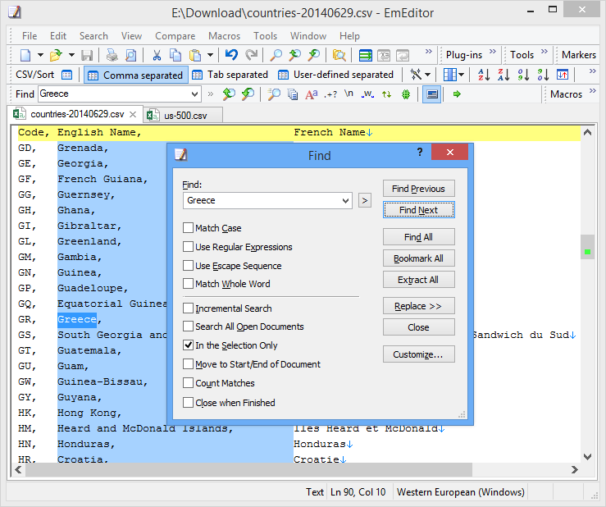Screen dimensions: 606x507
Task: Toggle CSV/Sort table icon
Action: click(67, 75)
